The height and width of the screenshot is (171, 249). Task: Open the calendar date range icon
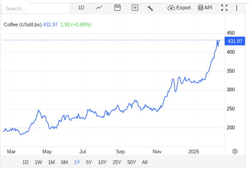118,8
